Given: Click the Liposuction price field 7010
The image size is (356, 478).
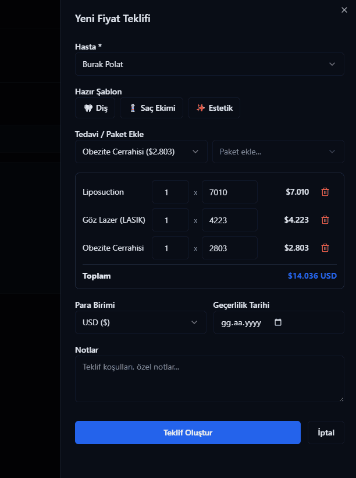Looking at the screenshot, I should [230, 192].
